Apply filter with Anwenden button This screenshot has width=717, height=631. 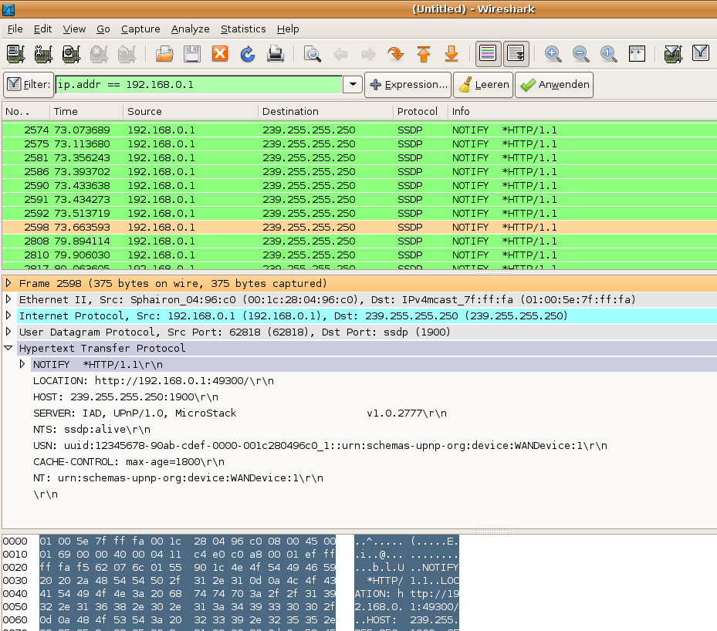point(554,85)
